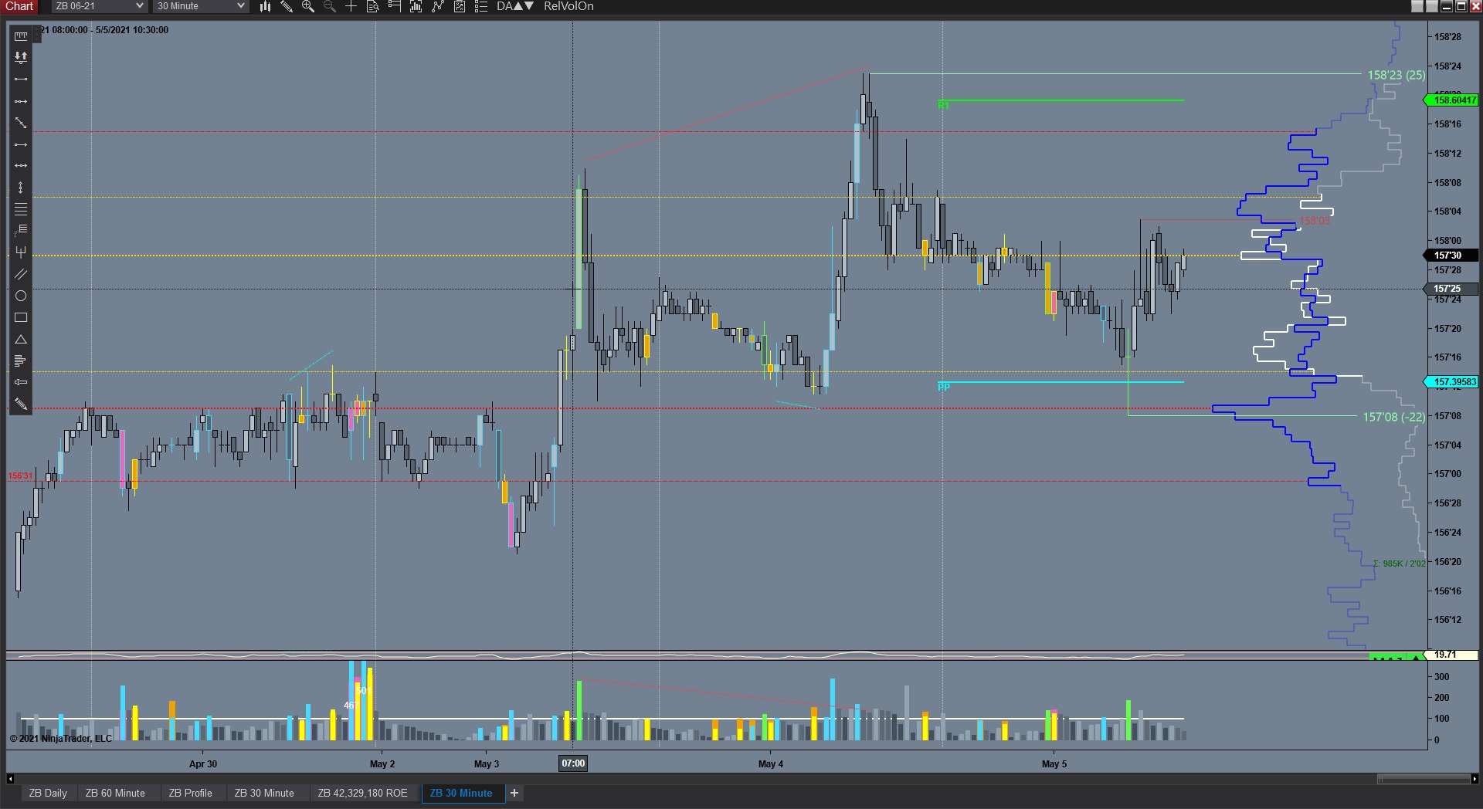The width and height of the screenshot is (1483, 809).
Task: Click the Apr 30 date label
Action: click(203, 764)
